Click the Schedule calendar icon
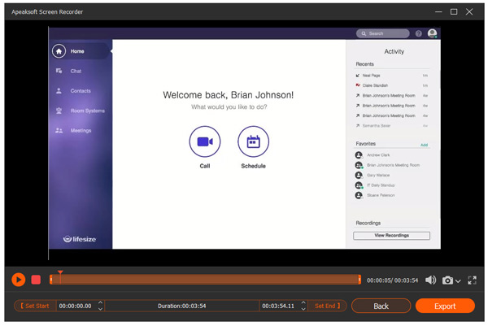 [x=253, y=141]
